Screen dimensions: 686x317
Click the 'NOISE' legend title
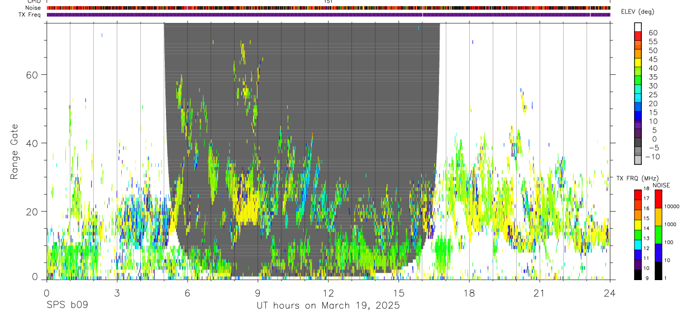click(x=661, y=185)
